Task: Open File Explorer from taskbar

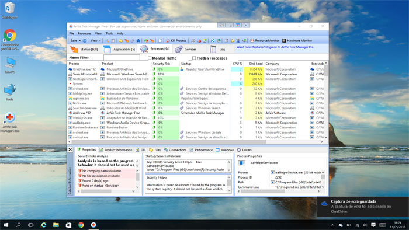Action: tap(56, 225)
